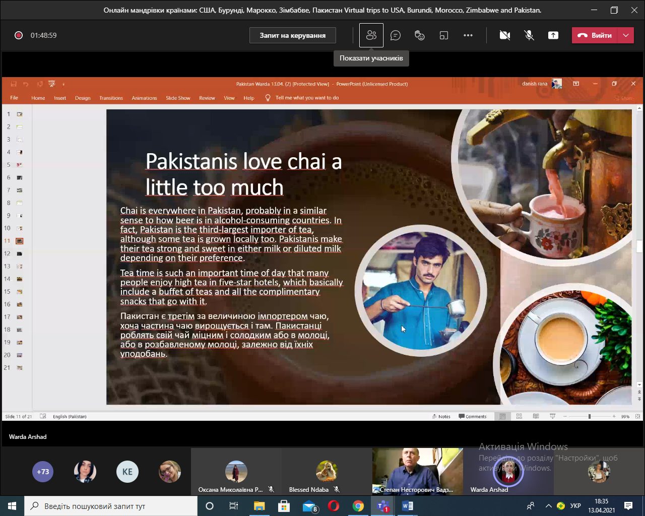
Task: Show the participants panel
Action: 371,35
